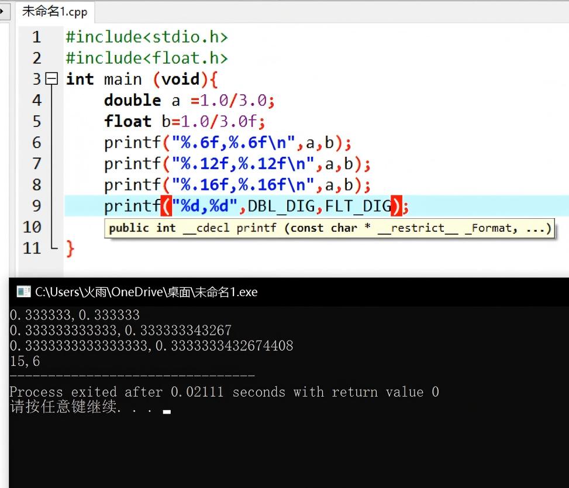Place cursor on #include<stdio.h> line
Viewport: 569px width, 488px height.
(x=147, y=37)
